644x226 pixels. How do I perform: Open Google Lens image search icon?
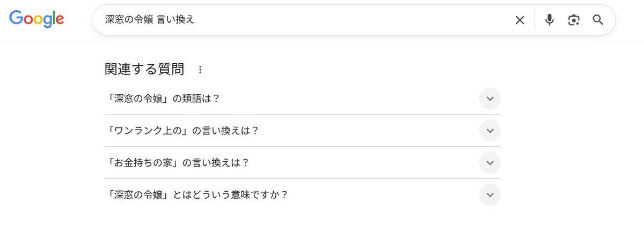click(574, 20)
